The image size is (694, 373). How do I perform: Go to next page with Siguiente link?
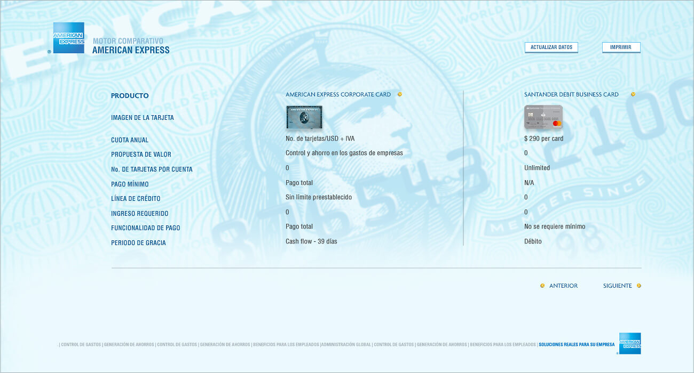(618, 286)
